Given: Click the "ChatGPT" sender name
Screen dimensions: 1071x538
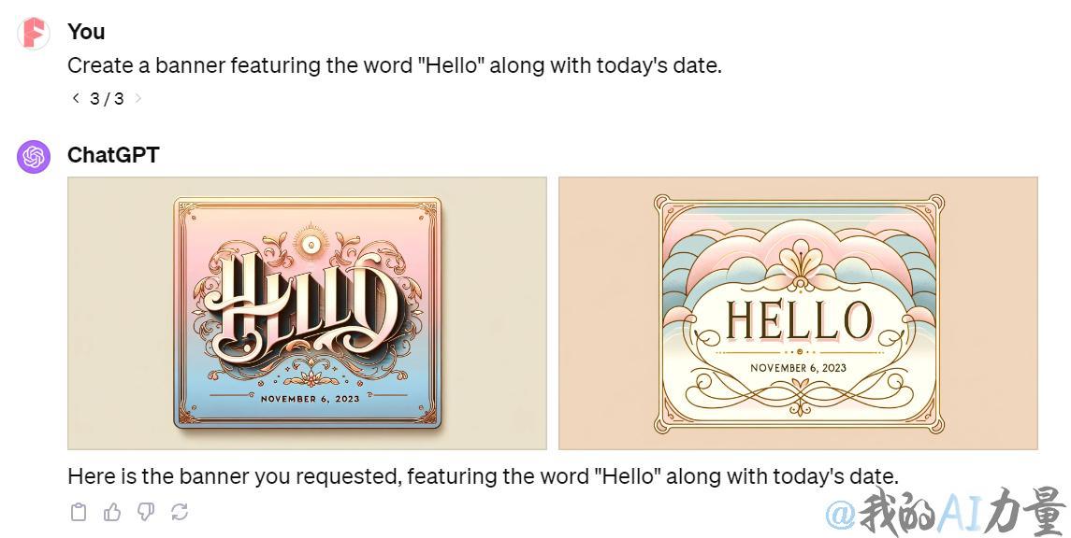Looking at the screenshot, I should point(113,155).
